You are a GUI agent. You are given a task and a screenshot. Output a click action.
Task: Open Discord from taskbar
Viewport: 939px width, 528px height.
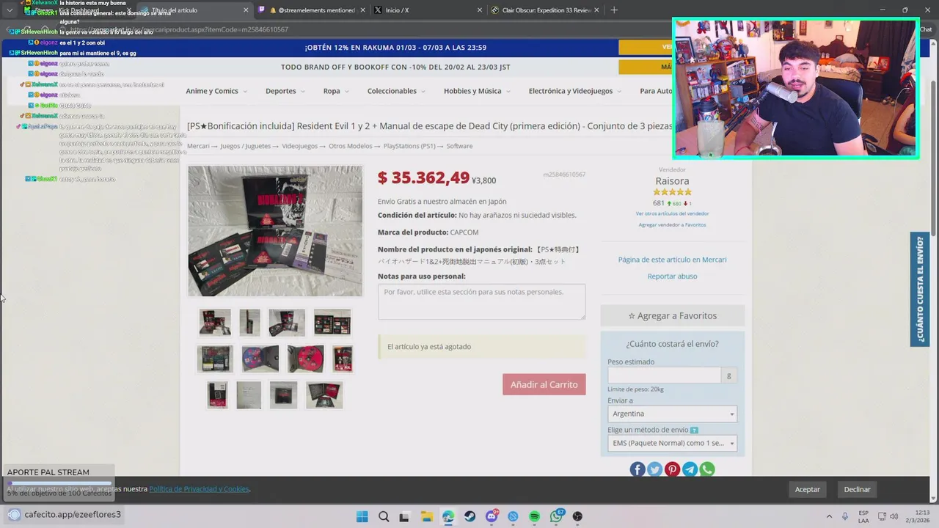click(492, 516)
